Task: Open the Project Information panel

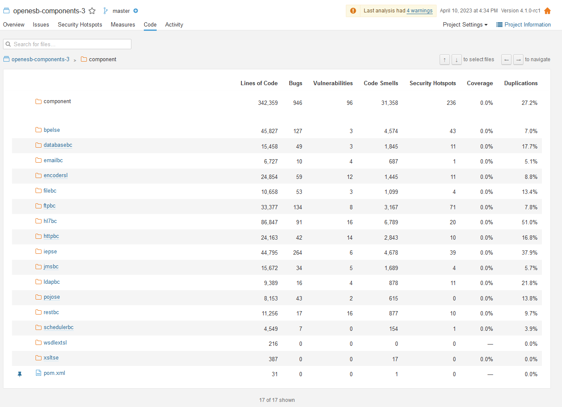Action: (523, 24)
